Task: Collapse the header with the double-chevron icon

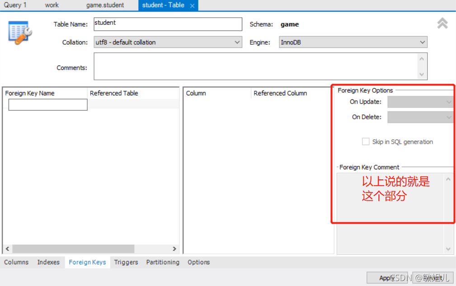Action: click(442, 23)
